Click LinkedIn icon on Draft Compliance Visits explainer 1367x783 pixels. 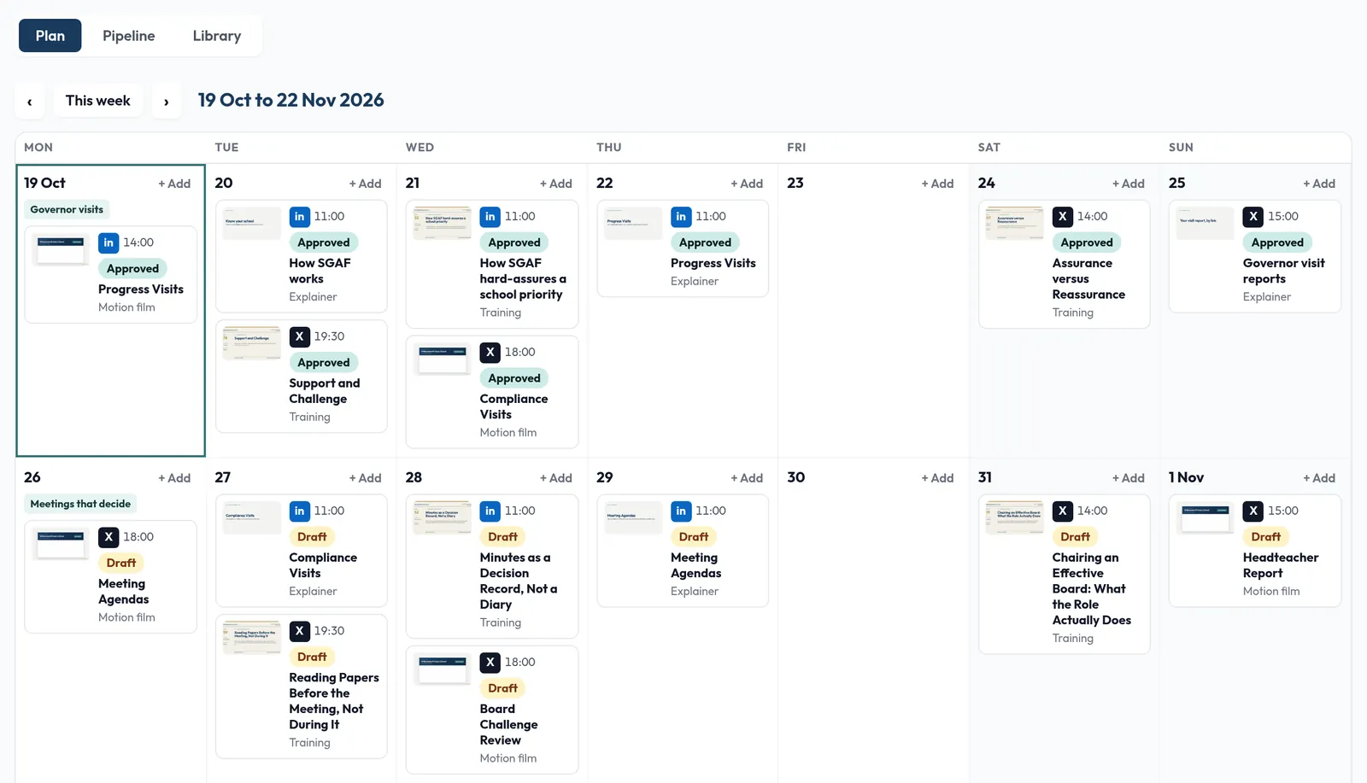300,511
